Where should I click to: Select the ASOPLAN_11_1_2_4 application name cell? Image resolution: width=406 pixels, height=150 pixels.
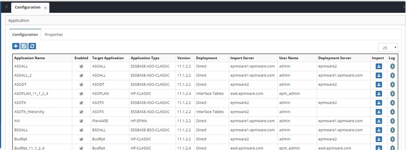(x=43, y=94)
